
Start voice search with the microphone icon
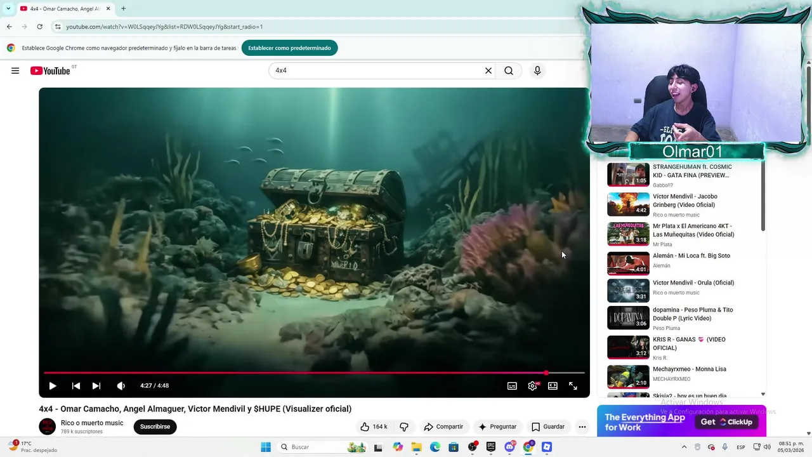[x=537, y=70]
